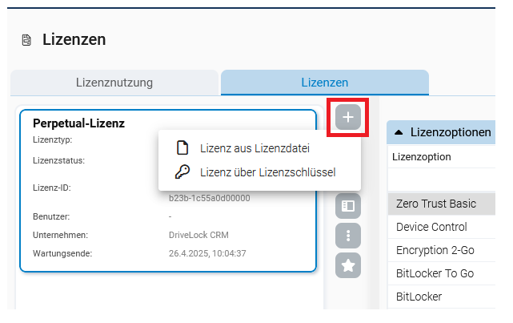Click the file icon for Lizenzdatei
Viewport: 513px width, 323px height.
(182, 147)
